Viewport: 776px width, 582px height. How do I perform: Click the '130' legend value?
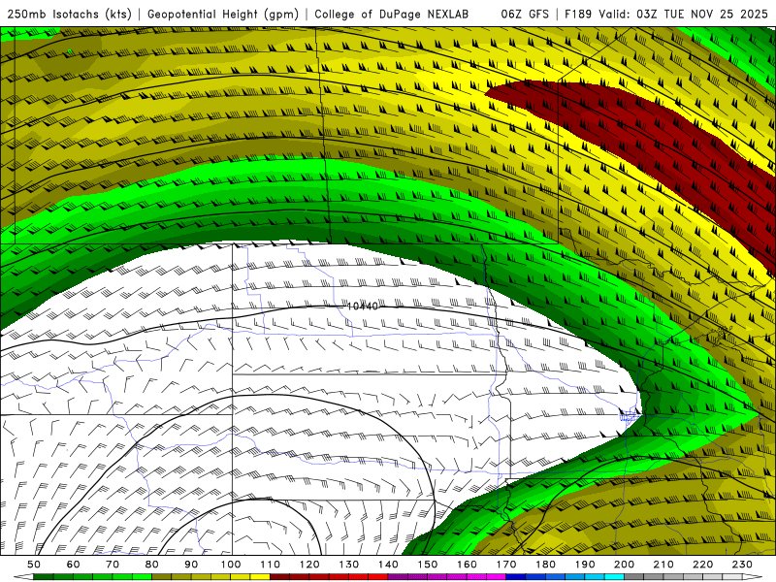click(349, 565)
